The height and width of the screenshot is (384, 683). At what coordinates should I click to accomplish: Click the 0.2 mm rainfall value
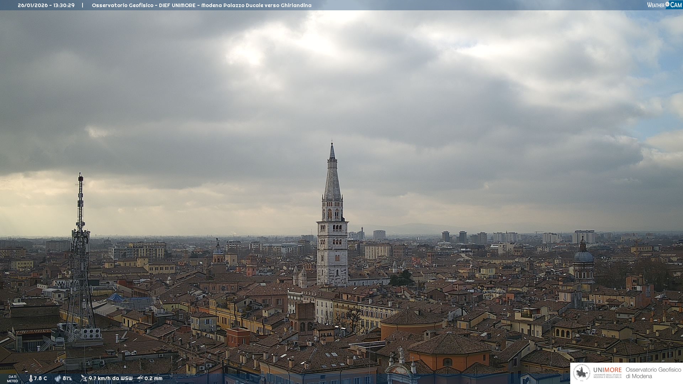tap(153, 378)
